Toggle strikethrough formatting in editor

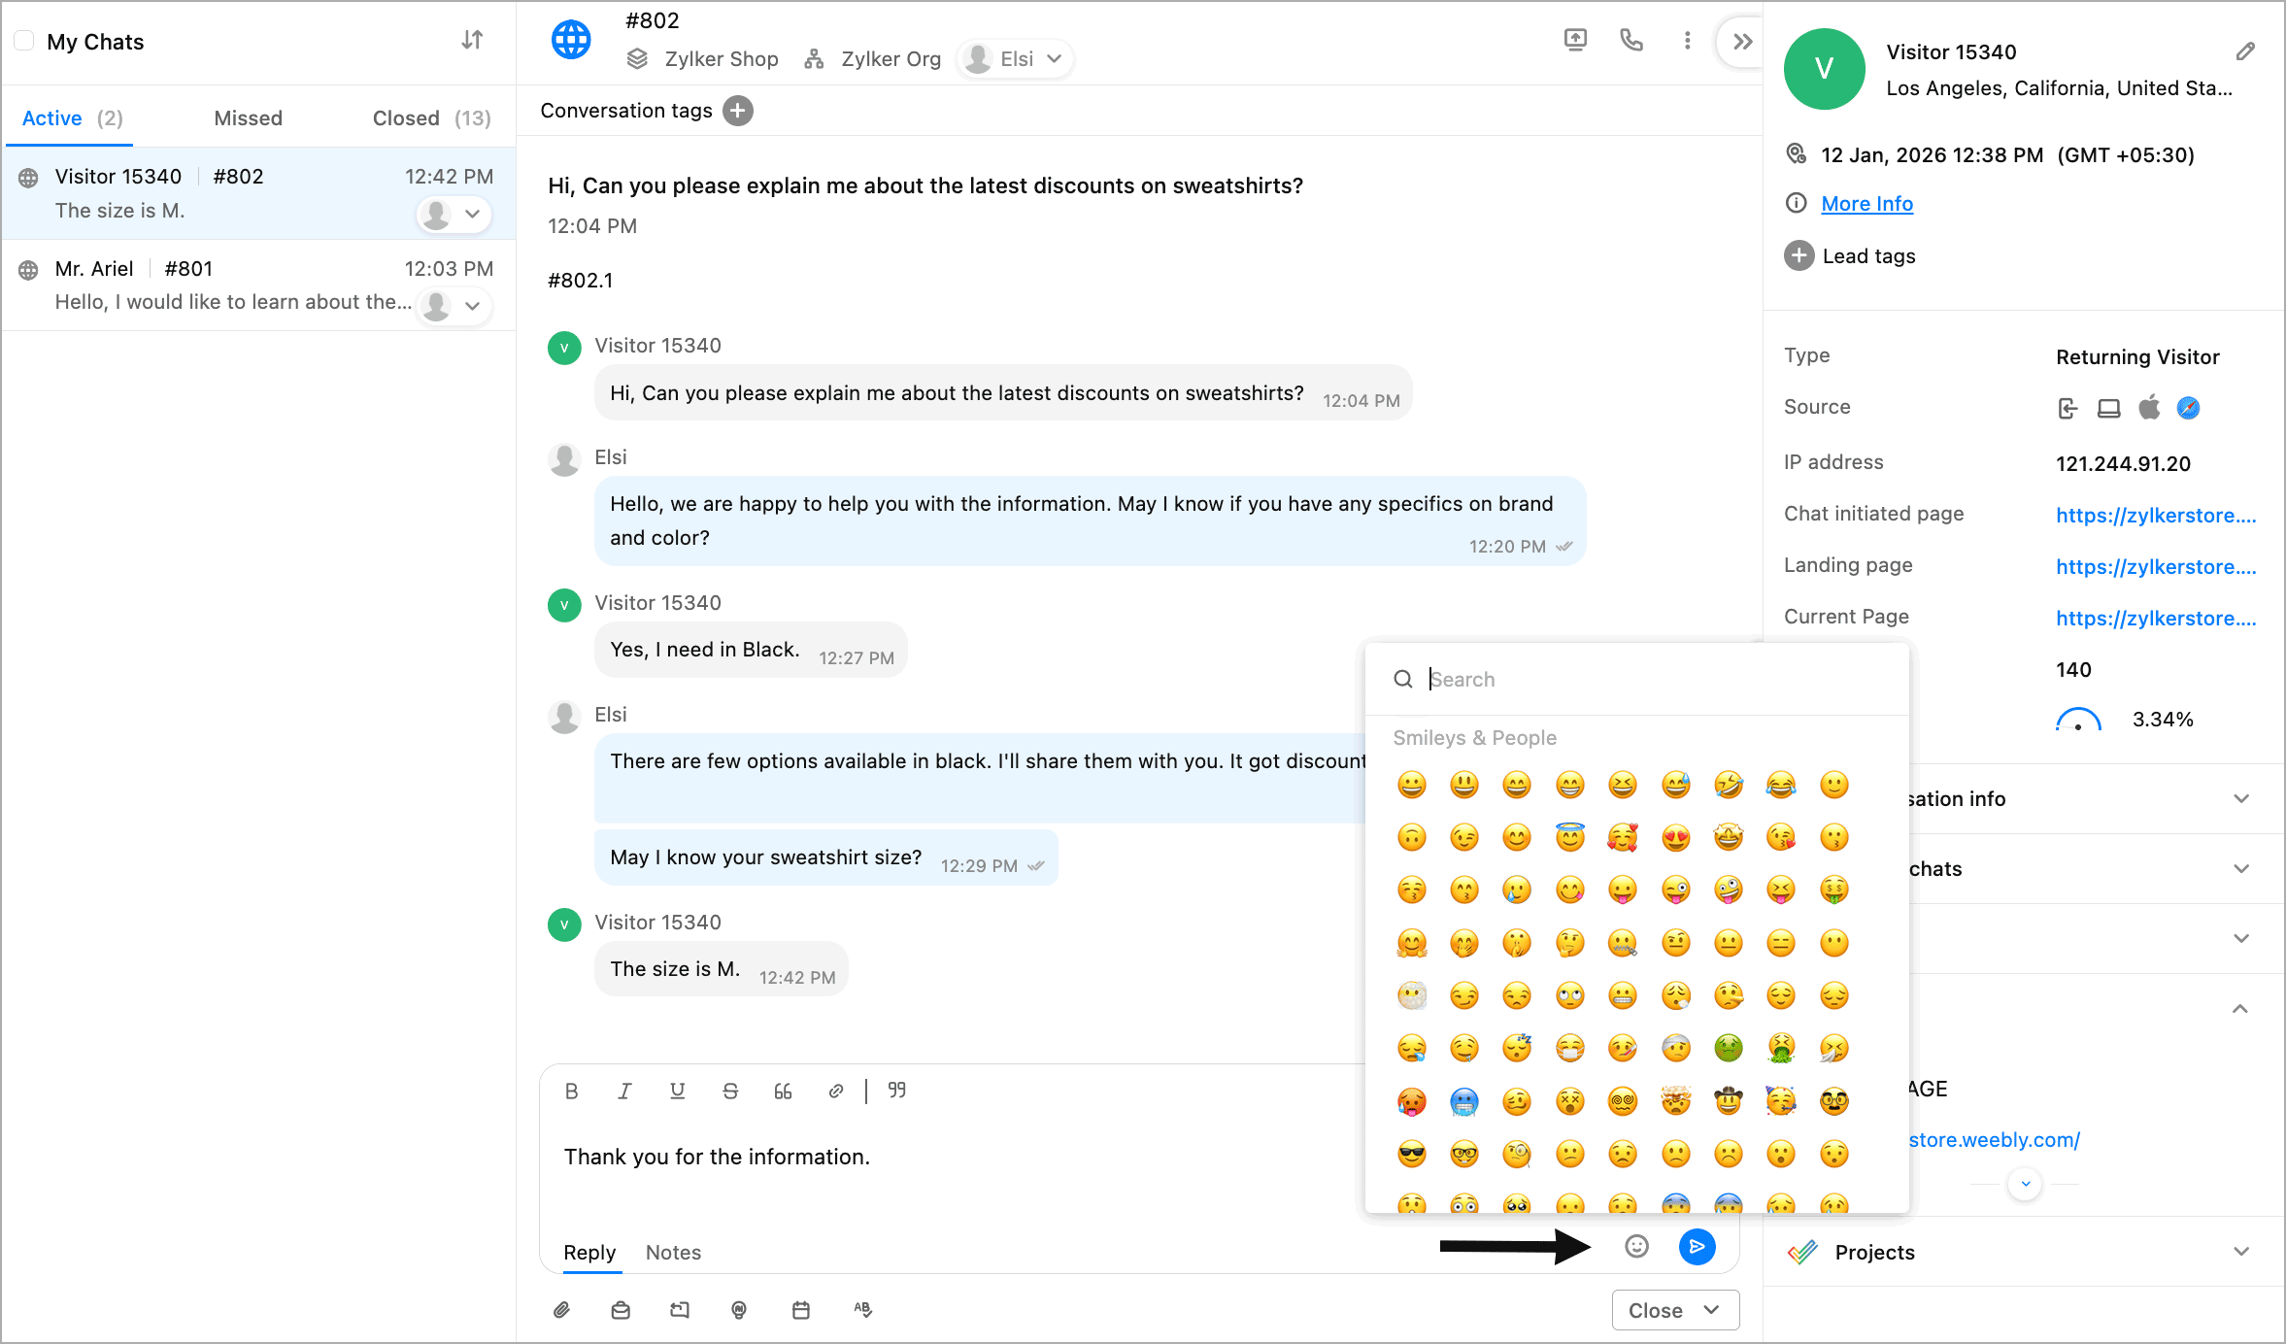[730, 1091]
